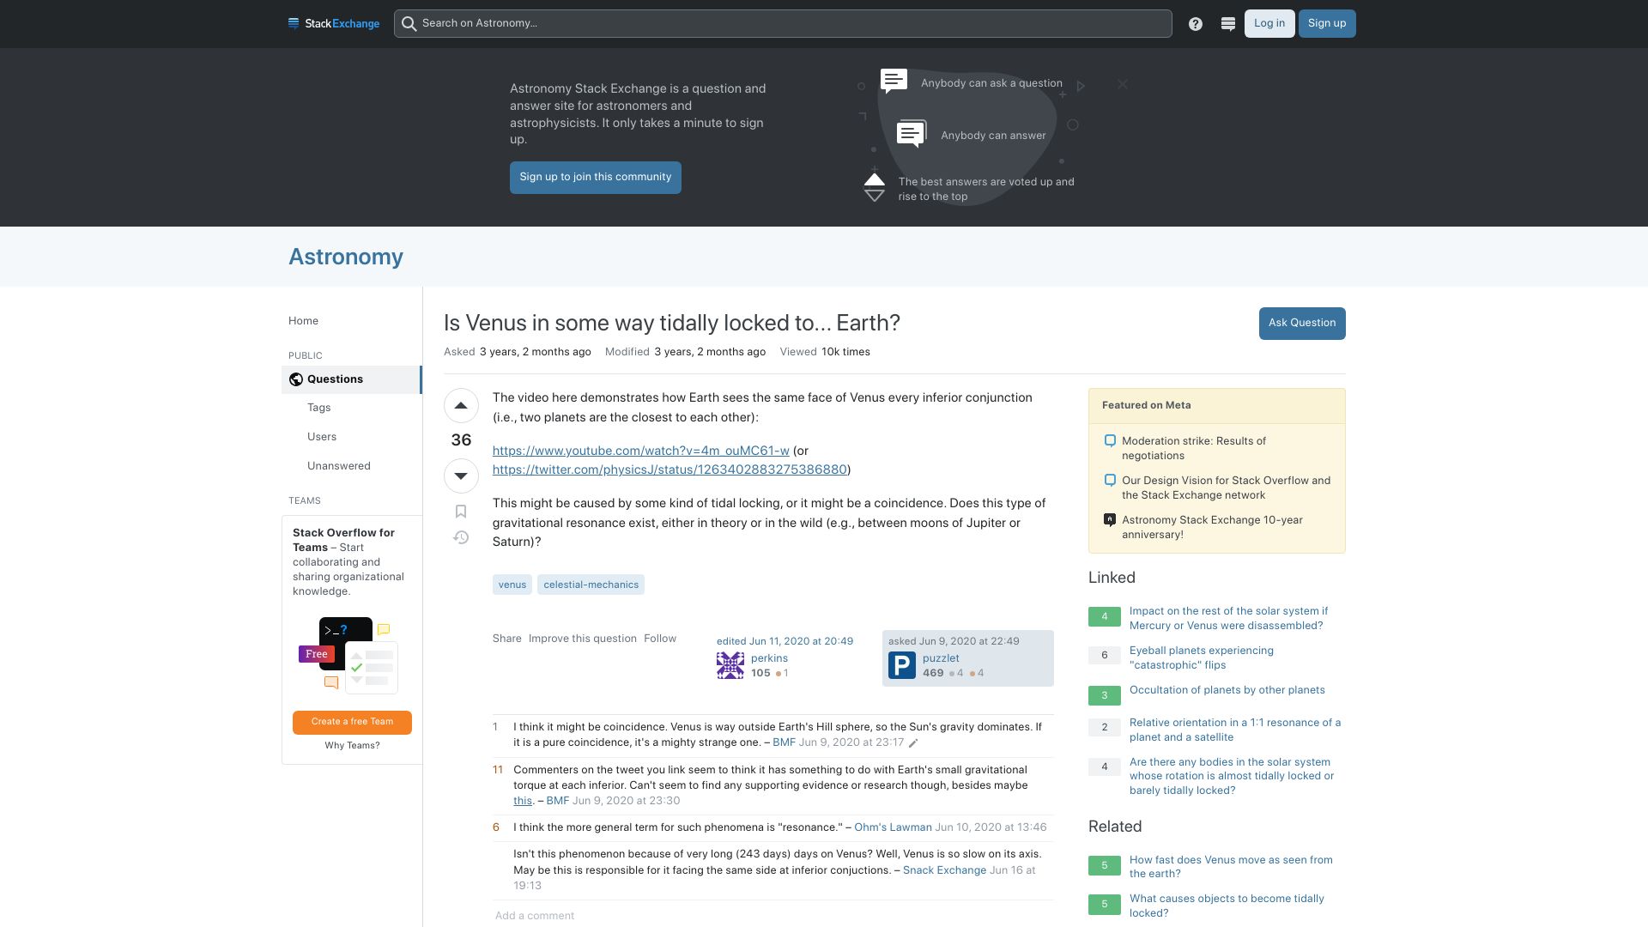Open the Stack Exchange logo link
1648x927 pixels.
334,23
